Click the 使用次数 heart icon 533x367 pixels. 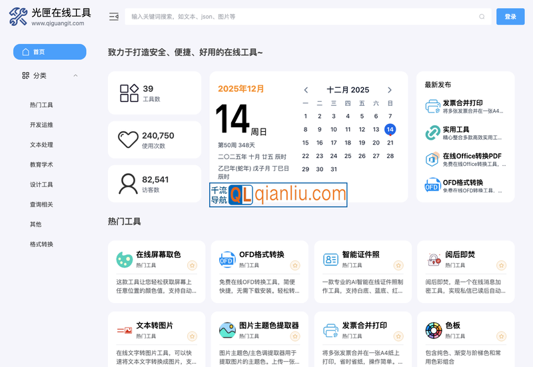click(128, 140)
